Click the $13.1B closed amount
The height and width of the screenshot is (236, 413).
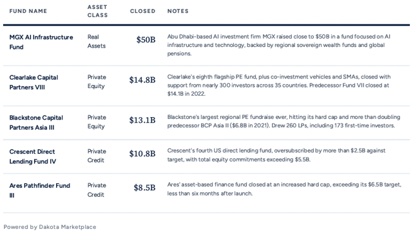point(142,120)
